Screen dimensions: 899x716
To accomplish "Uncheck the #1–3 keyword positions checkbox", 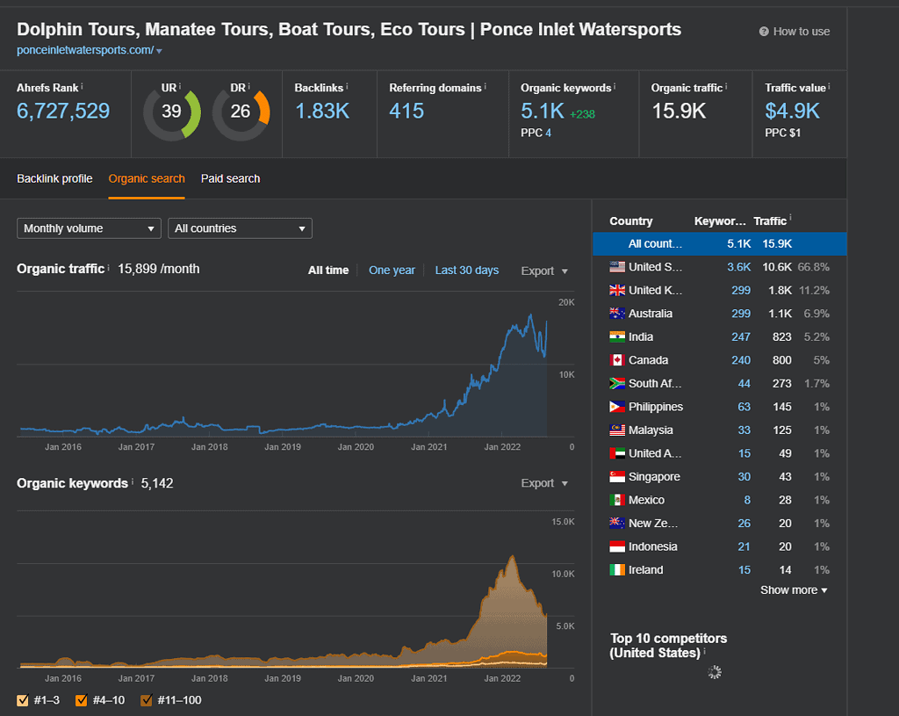I will [x=23, y=700].
